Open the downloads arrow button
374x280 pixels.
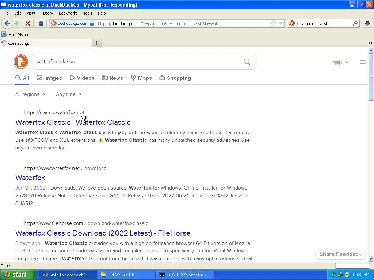[x=367, y=23]
